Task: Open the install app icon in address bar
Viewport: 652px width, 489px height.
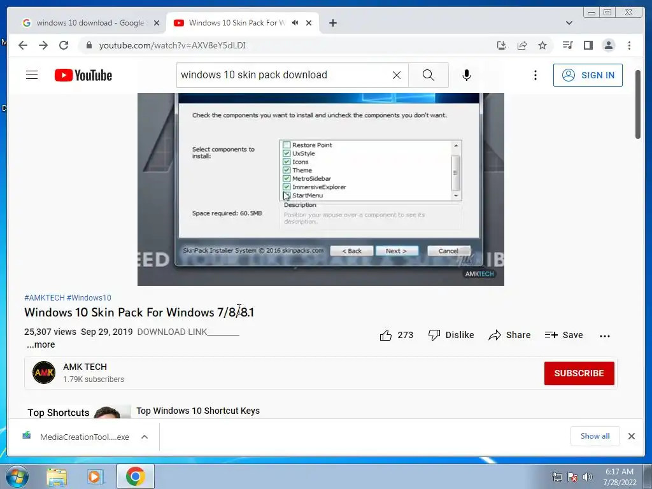Action: click(x=502, y=45)
